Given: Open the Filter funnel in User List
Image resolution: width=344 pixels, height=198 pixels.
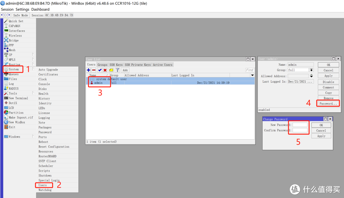Looking at the screenshot, I should pyautogui.click(x=117, y=70).
